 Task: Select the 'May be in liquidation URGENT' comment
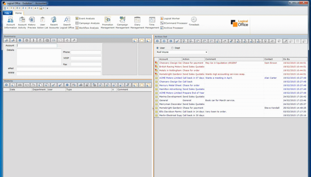(221, 63)
